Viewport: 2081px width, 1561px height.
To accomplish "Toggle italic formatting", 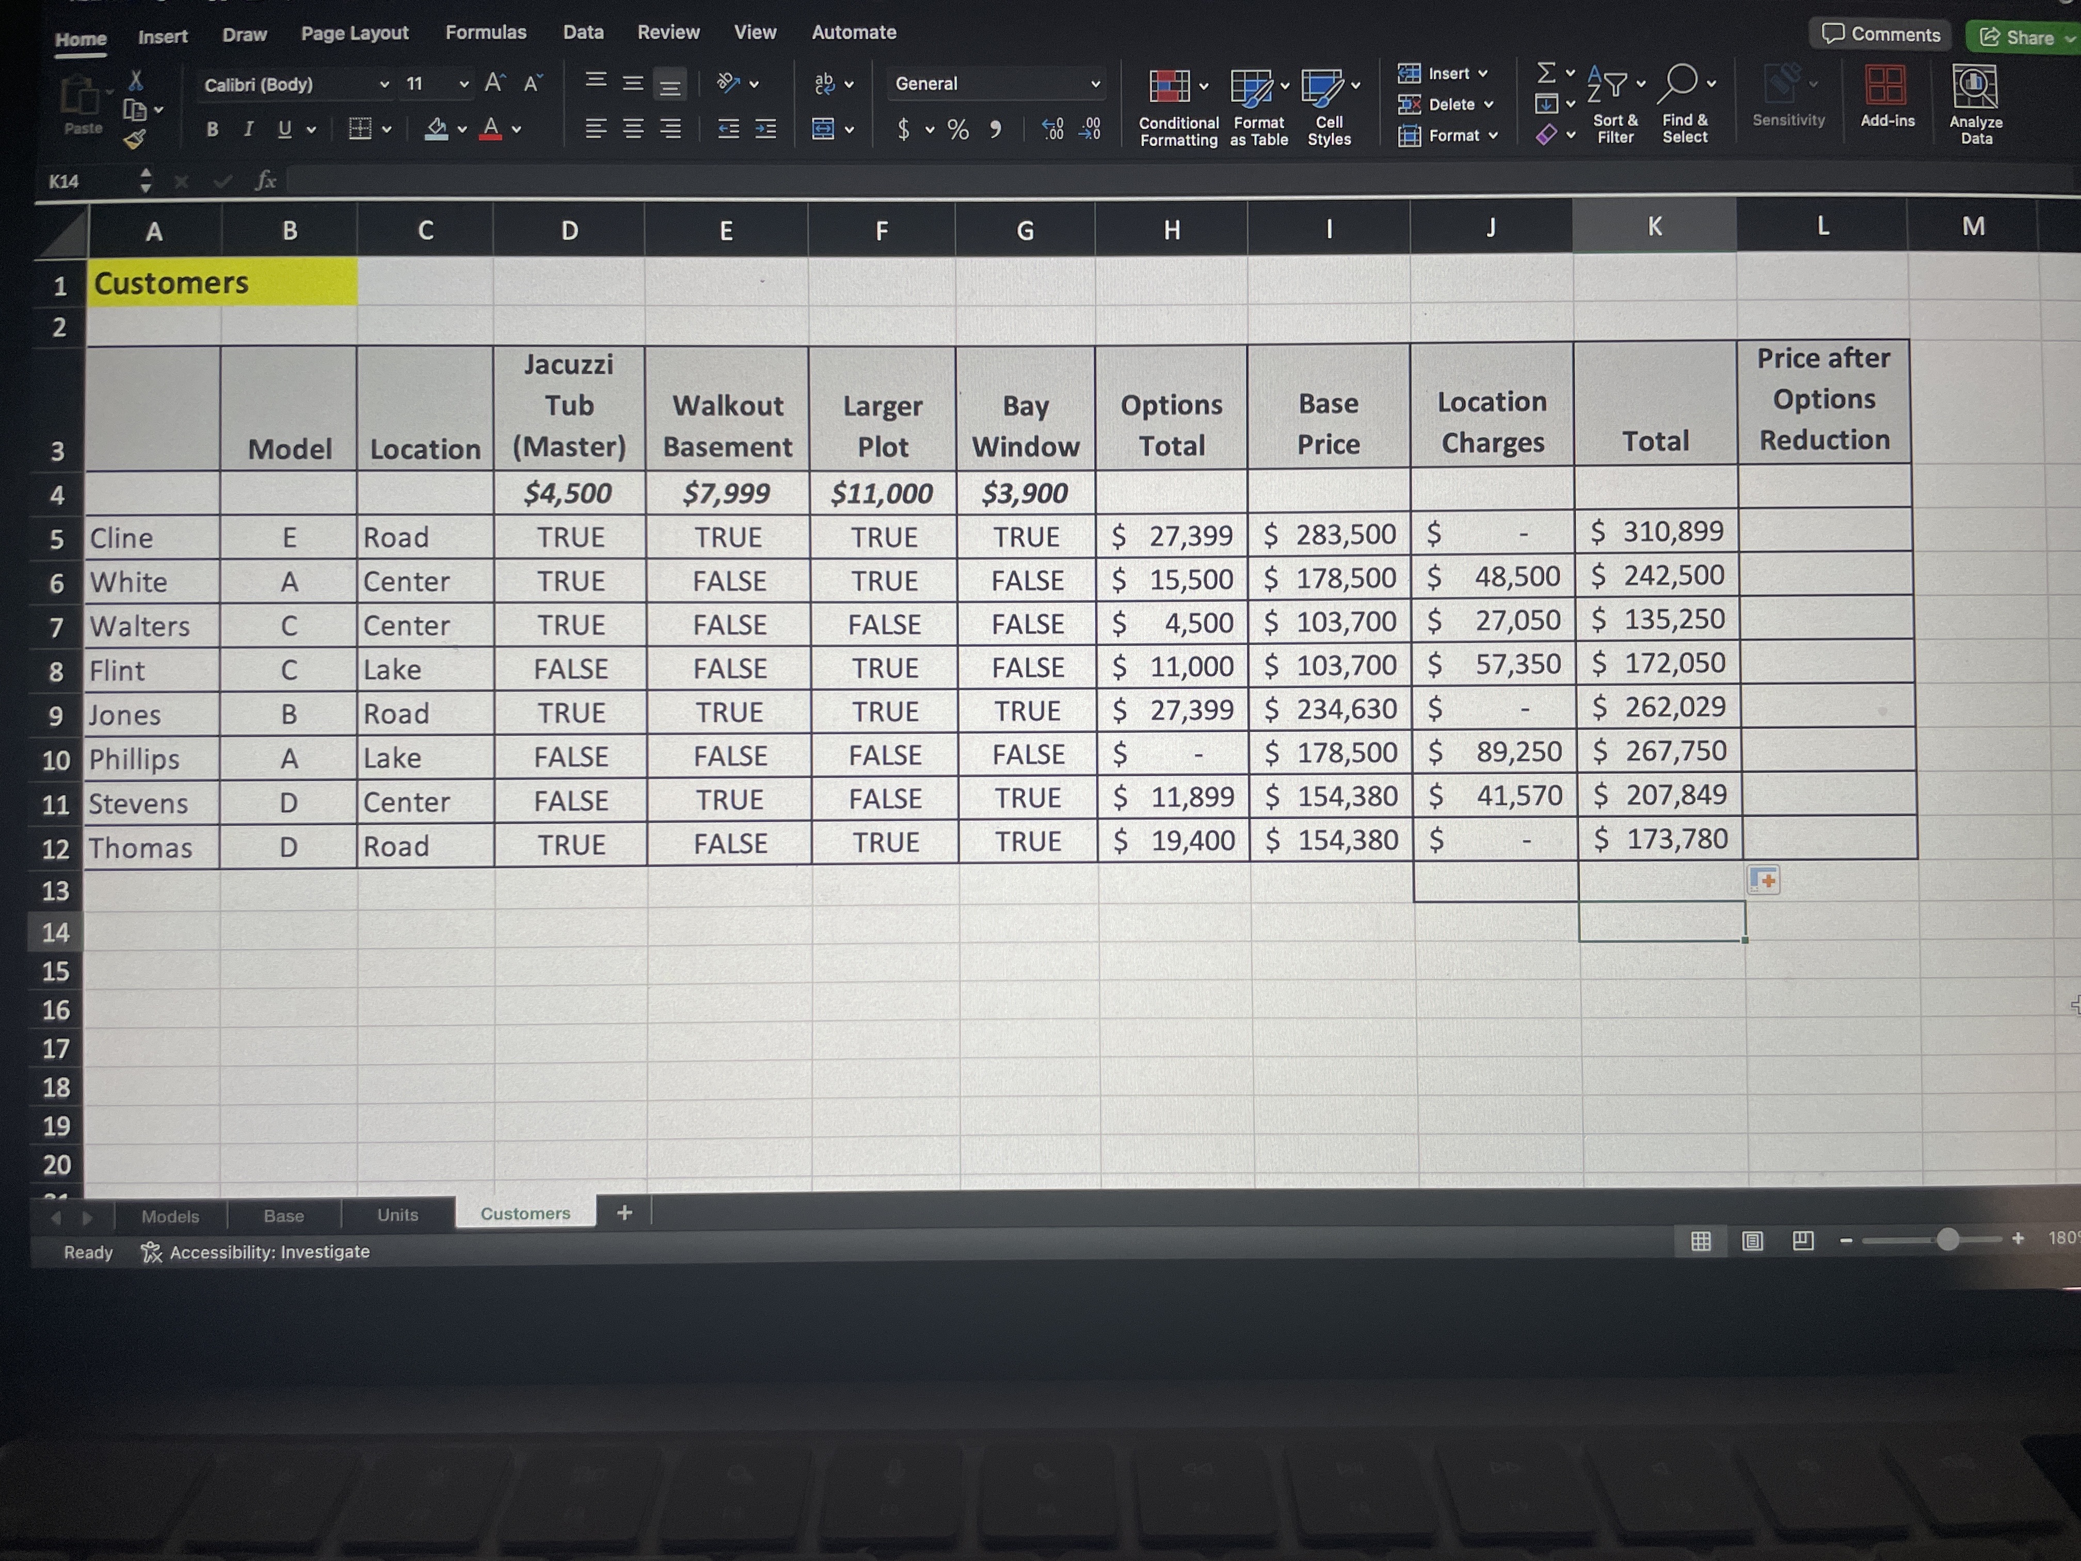I will point(248,130).
